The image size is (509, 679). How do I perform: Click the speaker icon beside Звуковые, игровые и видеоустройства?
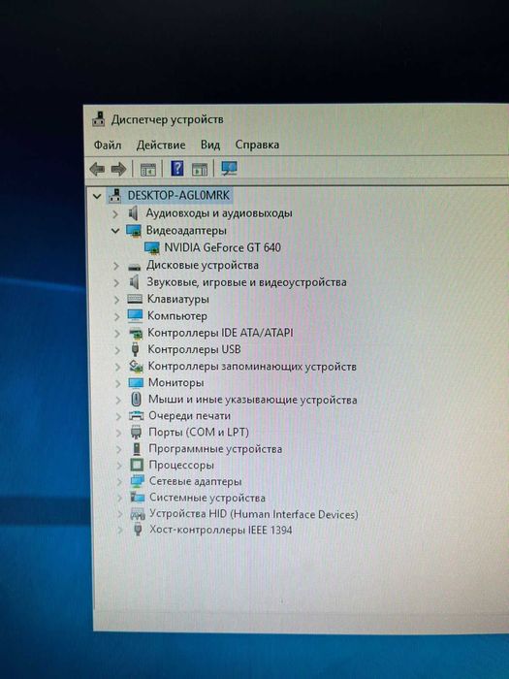click(x=135, y=282)
